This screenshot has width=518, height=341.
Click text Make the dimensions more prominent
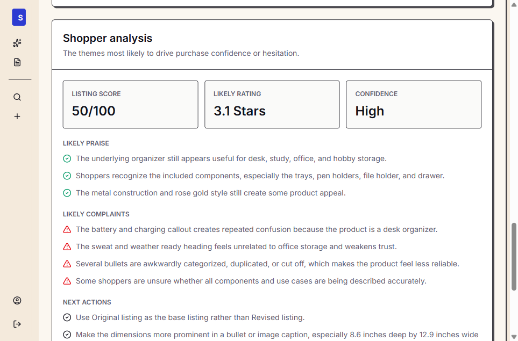click(277, 335)
